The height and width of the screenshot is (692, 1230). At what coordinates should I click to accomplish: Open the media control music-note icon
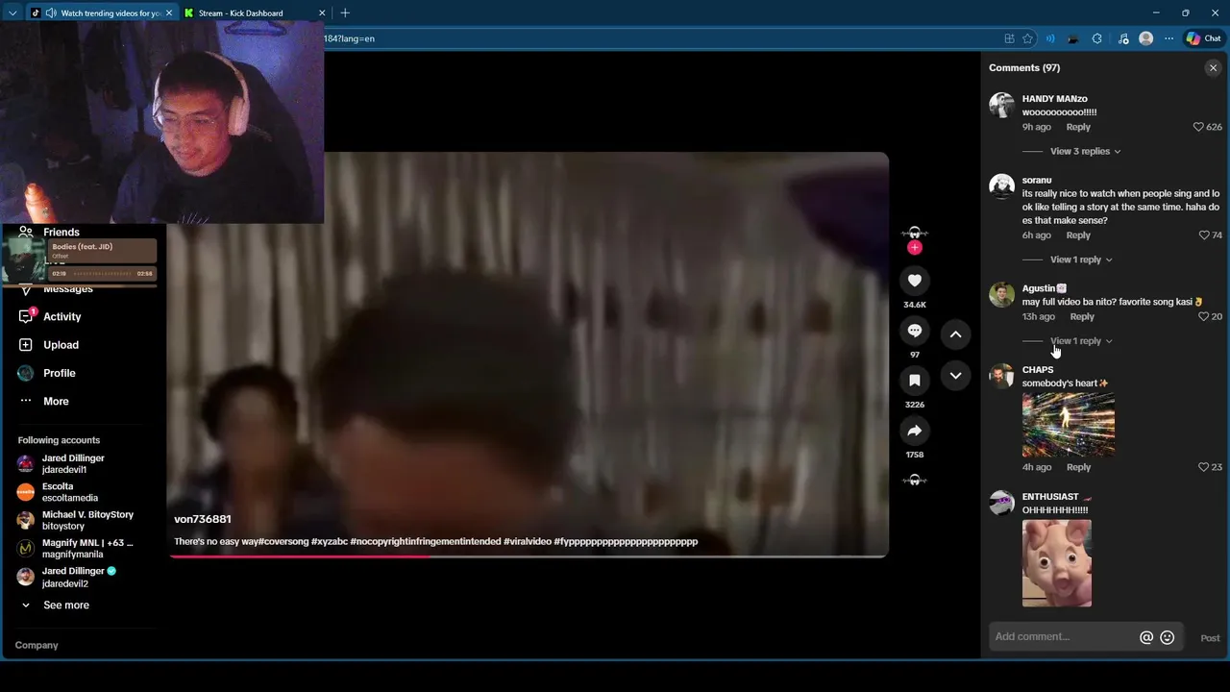click(1123, 38)
